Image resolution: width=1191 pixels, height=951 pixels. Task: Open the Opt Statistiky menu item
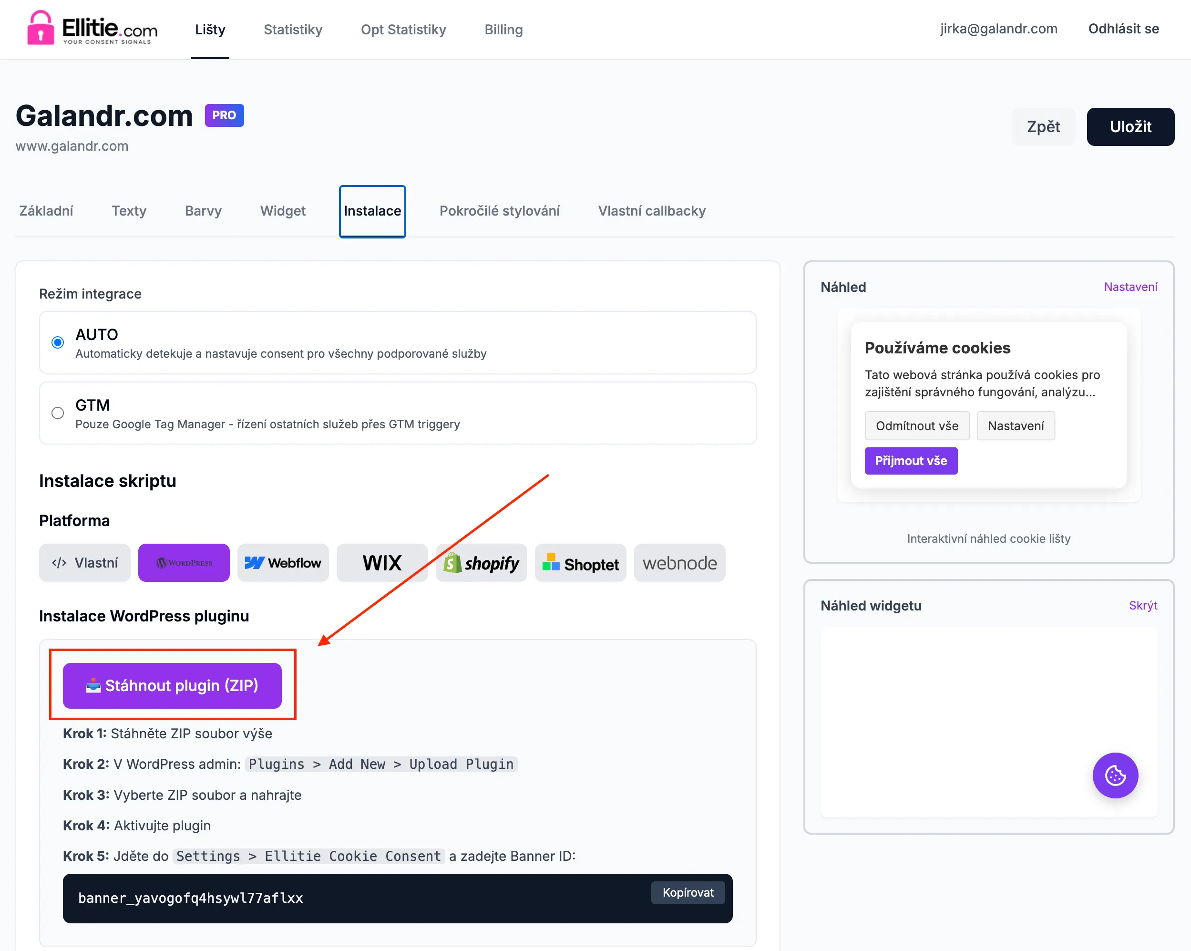tap(403, 29)
